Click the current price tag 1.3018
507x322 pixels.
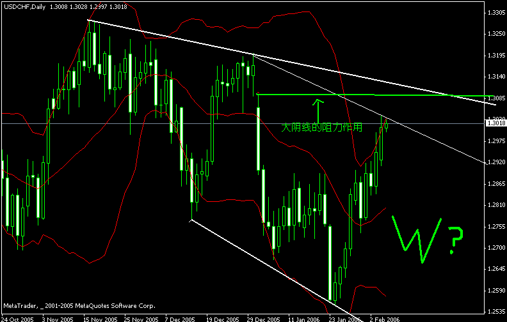click(x=496, y=123)
